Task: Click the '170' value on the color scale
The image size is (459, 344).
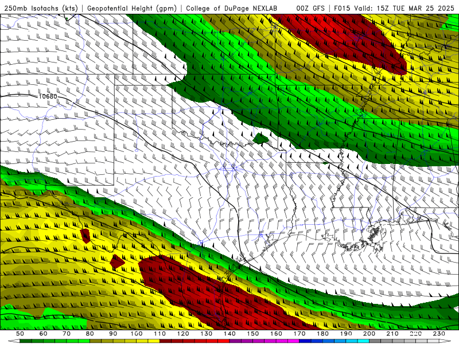Action: [x=299, y=334]
